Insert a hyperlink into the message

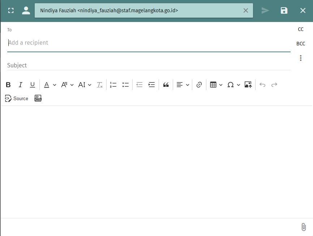[199, 84]
